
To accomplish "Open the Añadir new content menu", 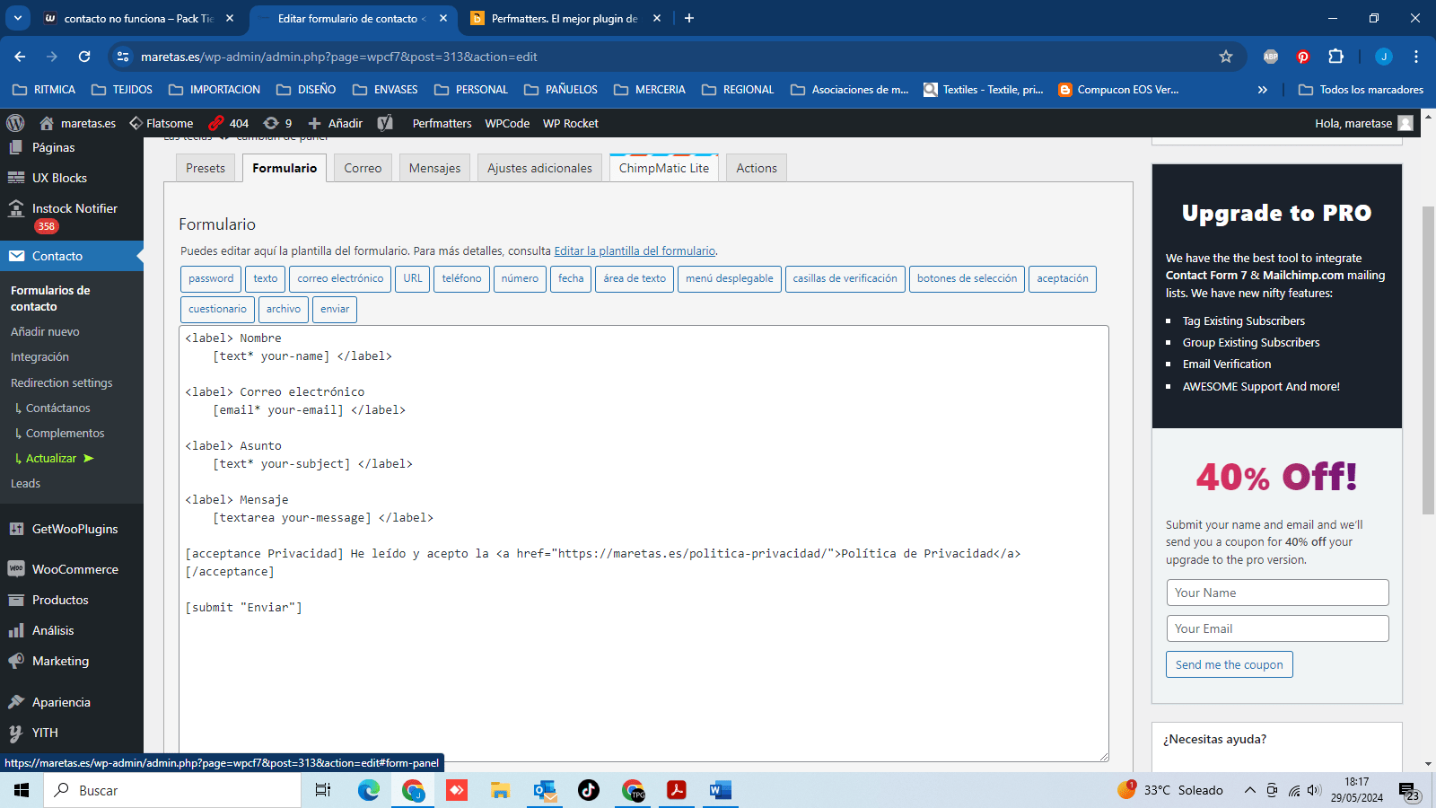I will [335, 123].
